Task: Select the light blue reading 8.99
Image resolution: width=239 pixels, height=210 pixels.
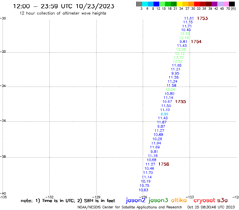Action: [164, 114]
